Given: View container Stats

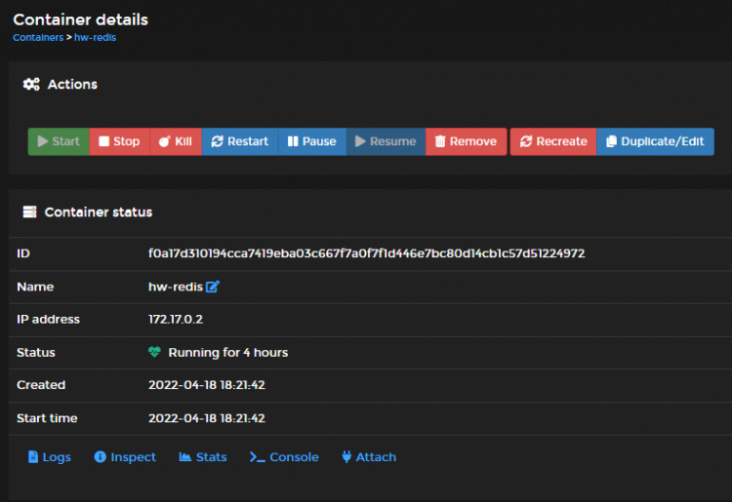Looking at the screenshot, I should tap(203, 457).
